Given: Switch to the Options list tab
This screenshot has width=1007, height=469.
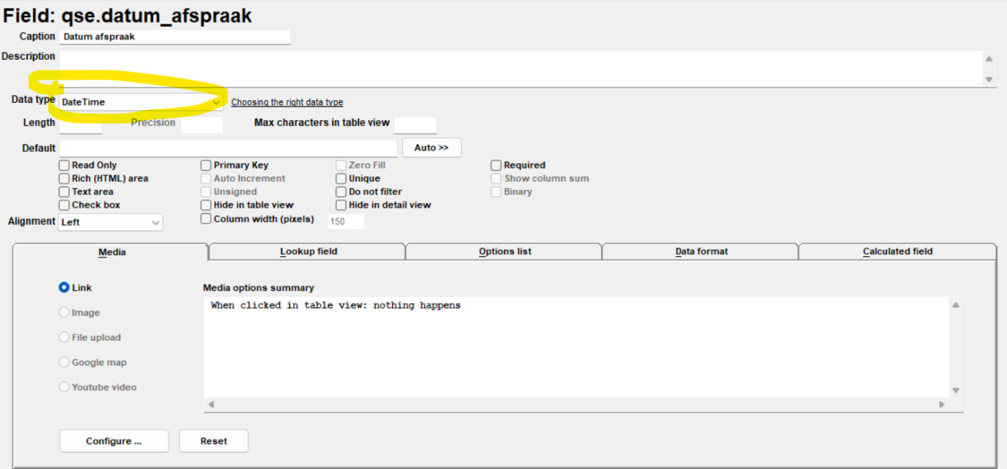Looking at the screenshot, I should point(505,252).
